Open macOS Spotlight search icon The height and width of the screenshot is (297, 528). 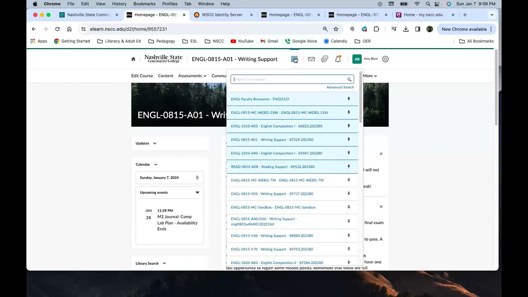tap(428, 4)
